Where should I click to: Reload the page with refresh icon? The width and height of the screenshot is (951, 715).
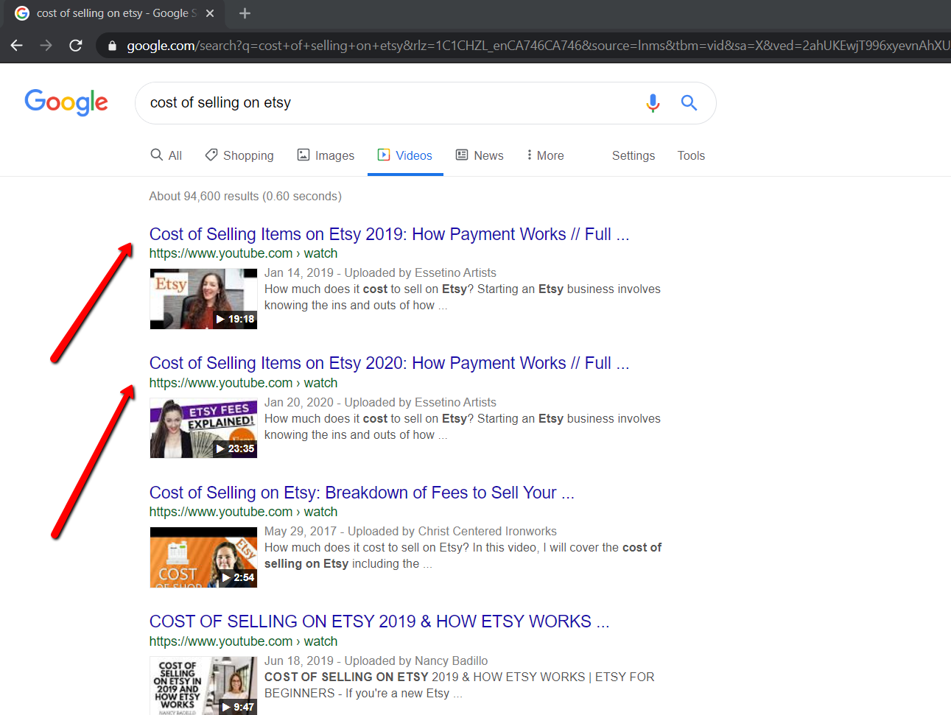[x=75, y=46]
